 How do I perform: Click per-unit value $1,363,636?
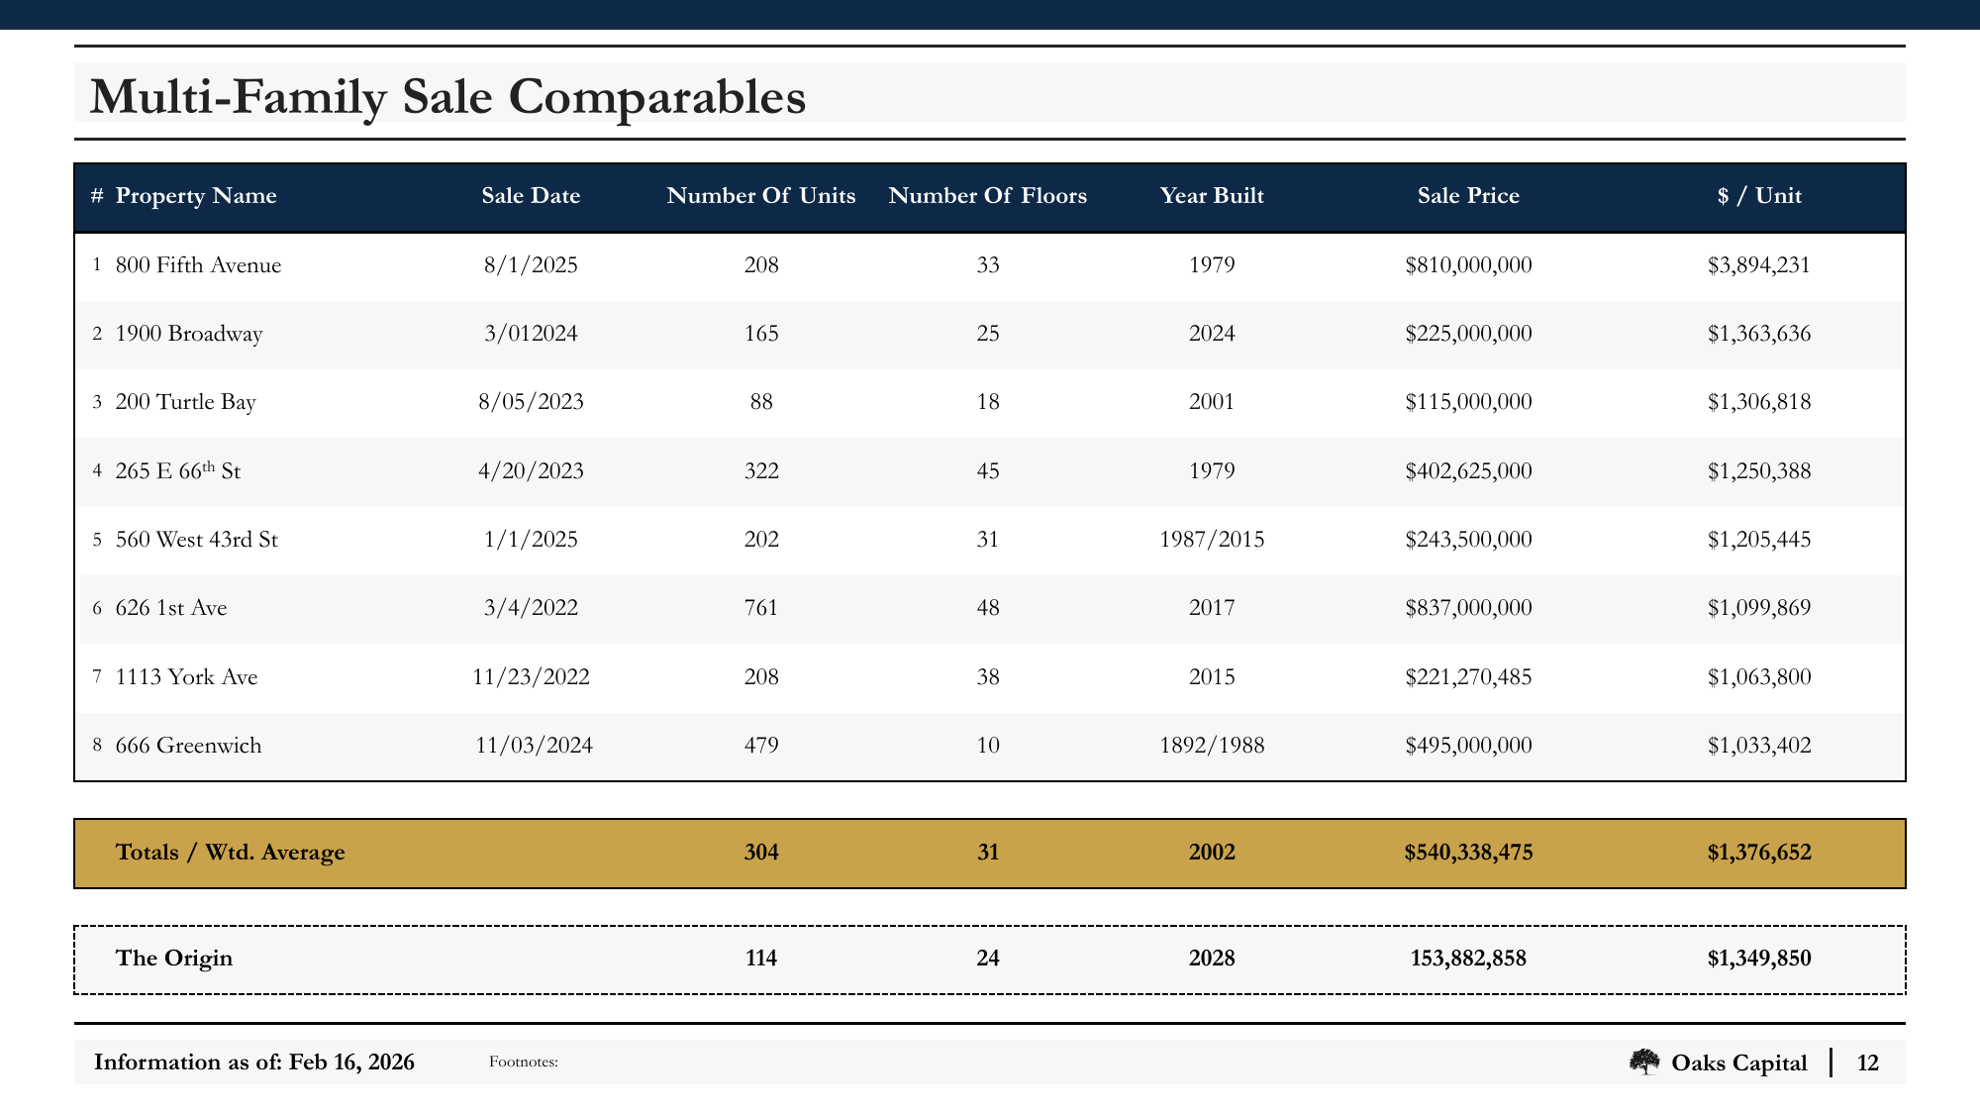coord(1759,334)
